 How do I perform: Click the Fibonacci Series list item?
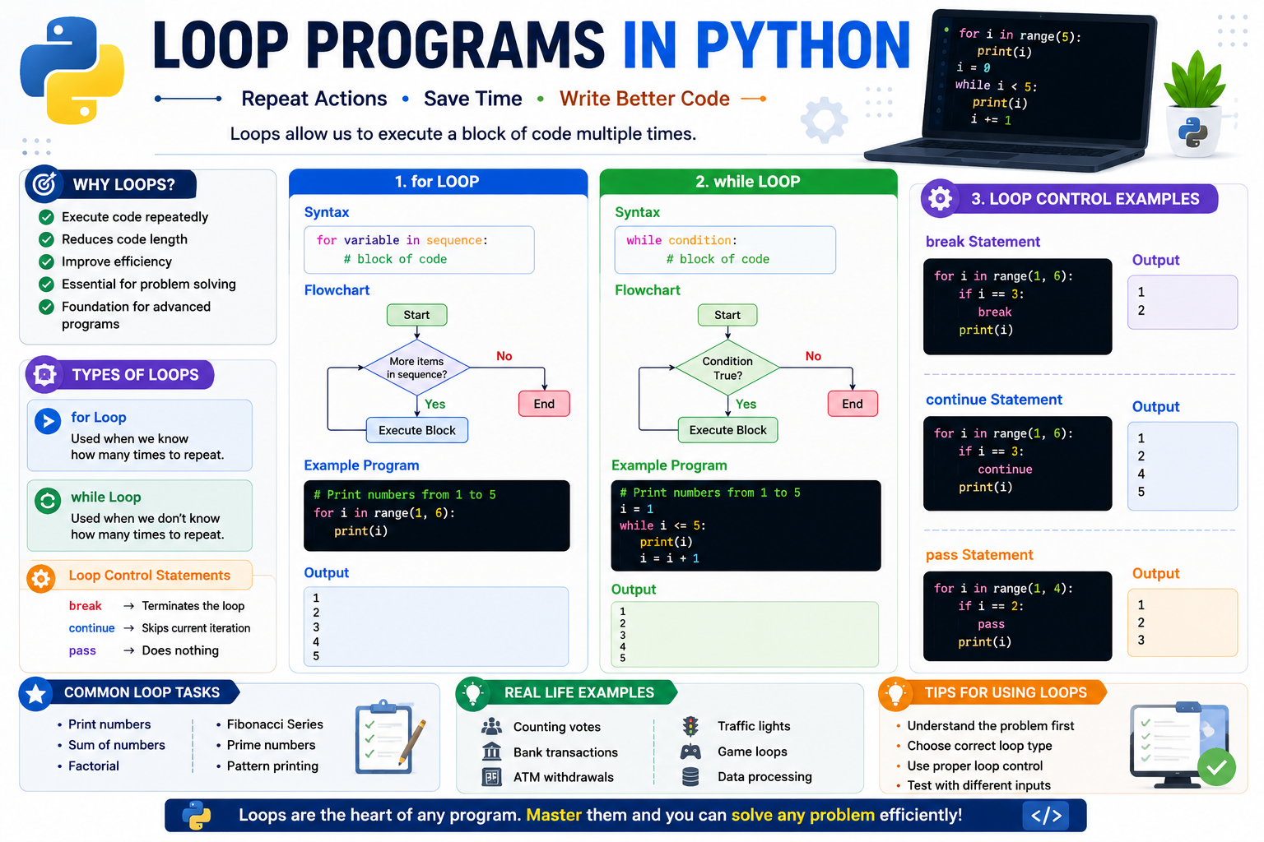tap(275, 724)
